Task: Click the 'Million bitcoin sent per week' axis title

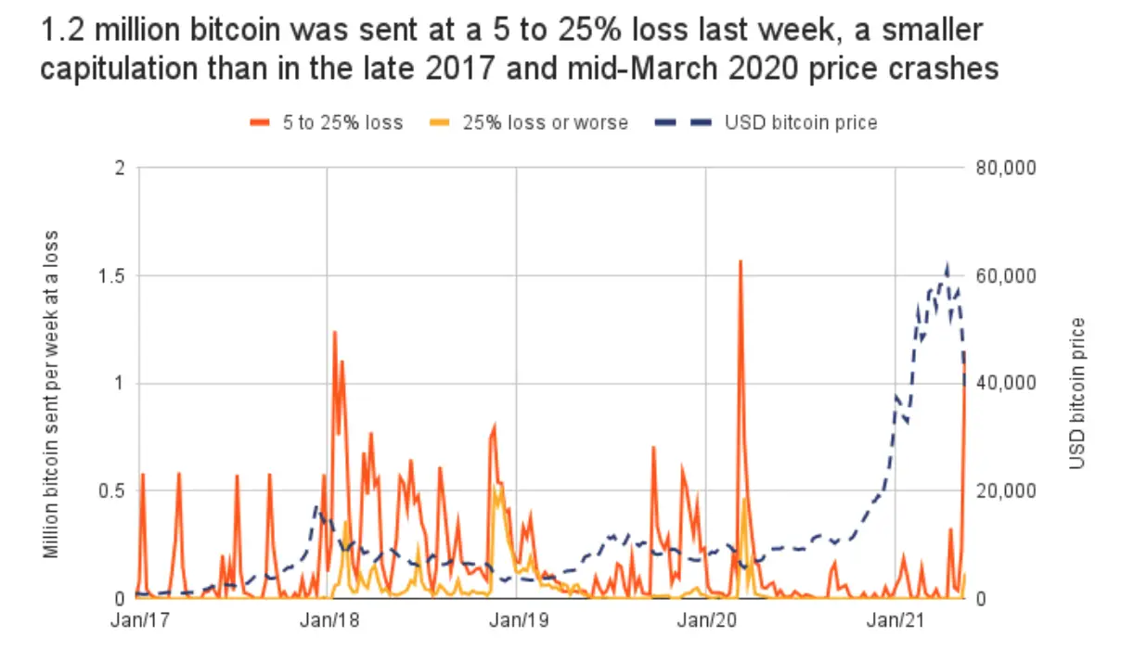Action: [52, 394]
